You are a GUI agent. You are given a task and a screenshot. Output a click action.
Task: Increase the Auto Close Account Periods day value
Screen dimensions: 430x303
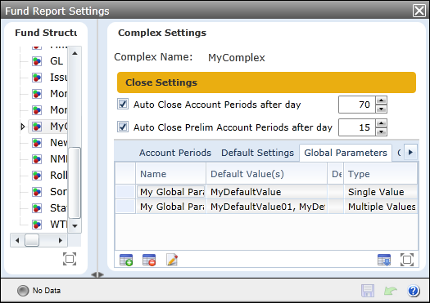381,100
